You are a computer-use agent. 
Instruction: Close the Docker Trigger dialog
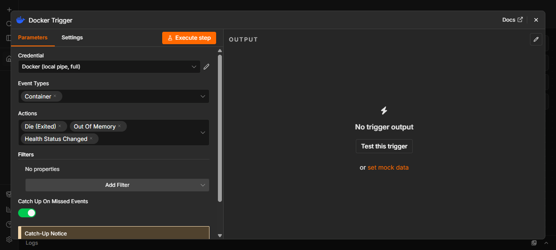point(536,20)
